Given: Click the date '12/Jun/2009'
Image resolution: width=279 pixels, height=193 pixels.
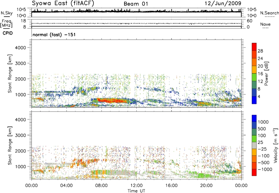Looking at the screenshot, I should click(x=223, y=3).
